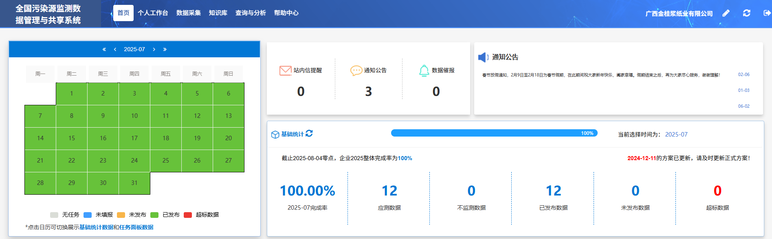Open the 站内信提醒 envelope icon
Screen dimensions: 772x239
285,70
